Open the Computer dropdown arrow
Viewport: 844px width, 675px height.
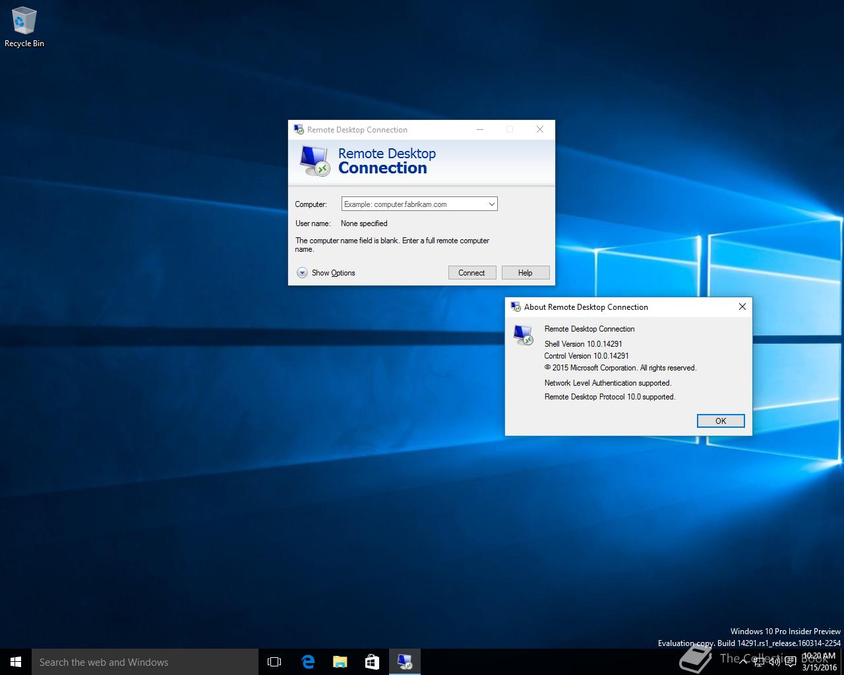coord(491,204)
